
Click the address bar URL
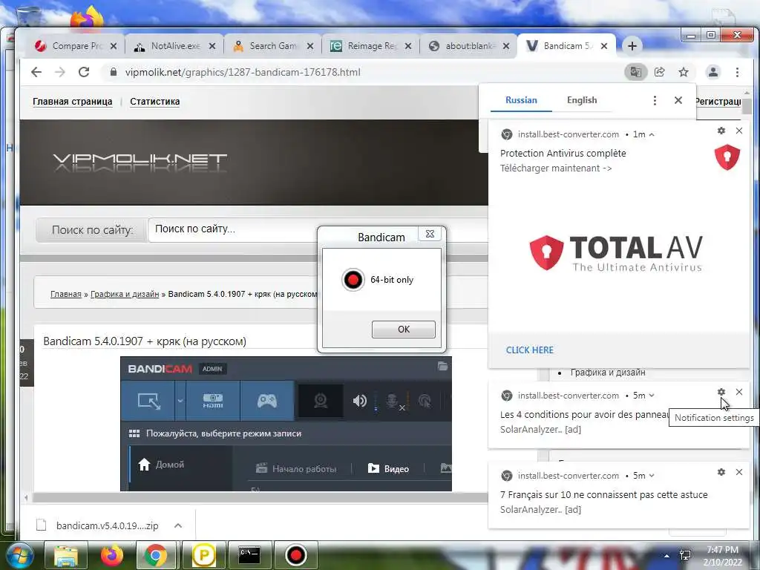click(243, 72)
